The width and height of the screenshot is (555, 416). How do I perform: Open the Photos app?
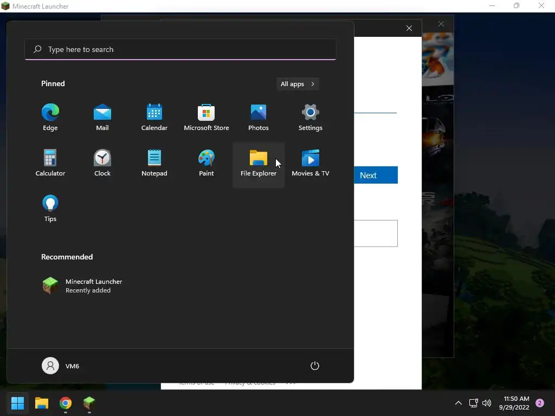coord(259,118)
